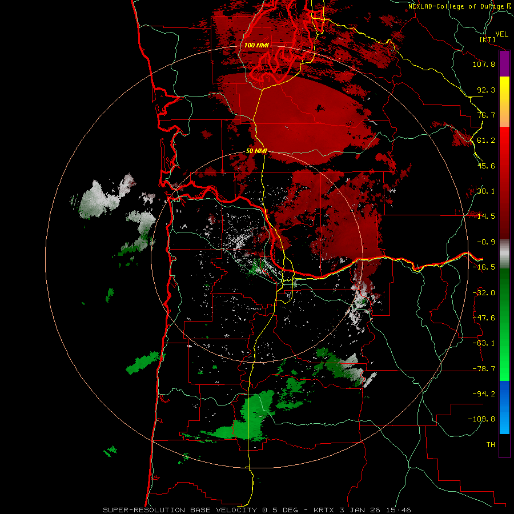Click the 107.8 velocity scale value

pos(484,64)
